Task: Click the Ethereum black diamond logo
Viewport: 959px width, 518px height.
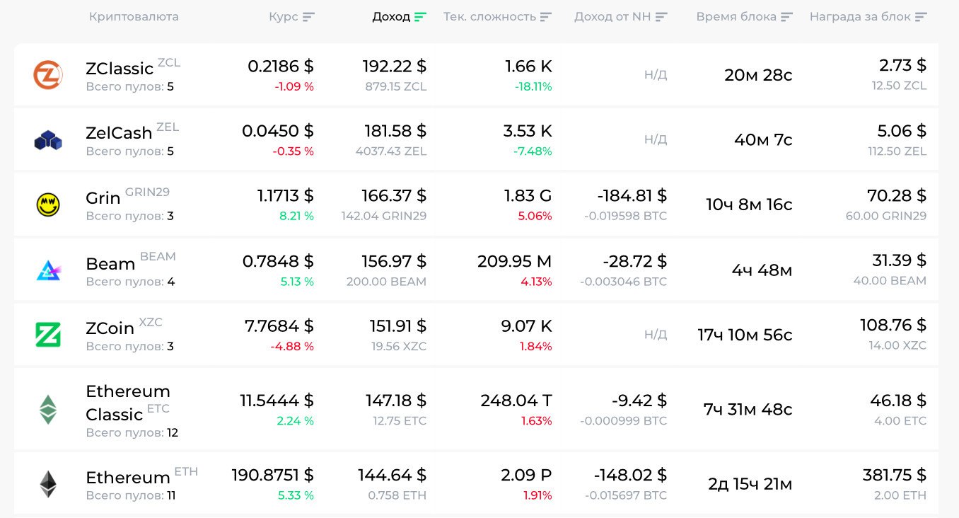Action: [48, 484]
